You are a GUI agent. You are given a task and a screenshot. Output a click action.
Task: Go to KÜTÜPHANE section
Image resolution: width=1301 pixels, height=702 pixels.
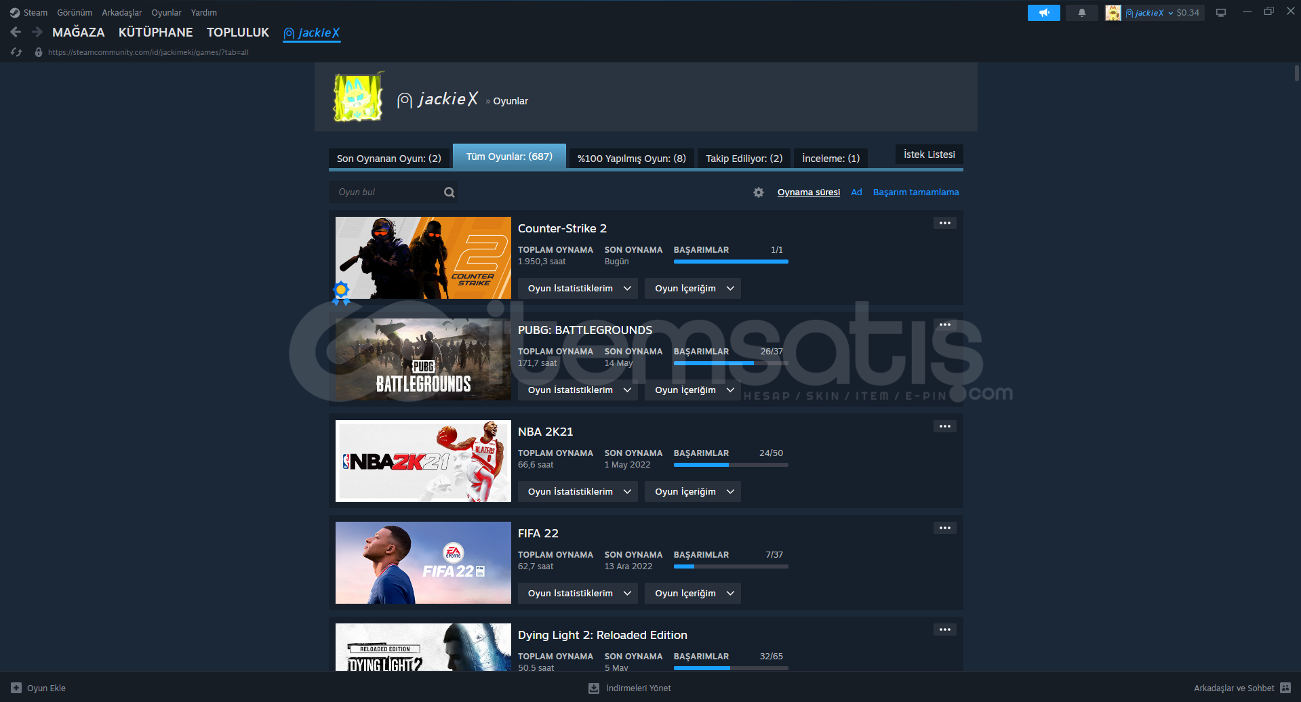pyautogui.click(x=156, y=33)
